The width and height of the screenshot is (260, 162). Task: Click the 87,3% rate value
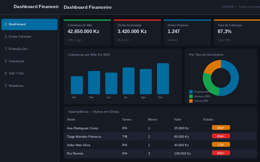pos(225,31)
